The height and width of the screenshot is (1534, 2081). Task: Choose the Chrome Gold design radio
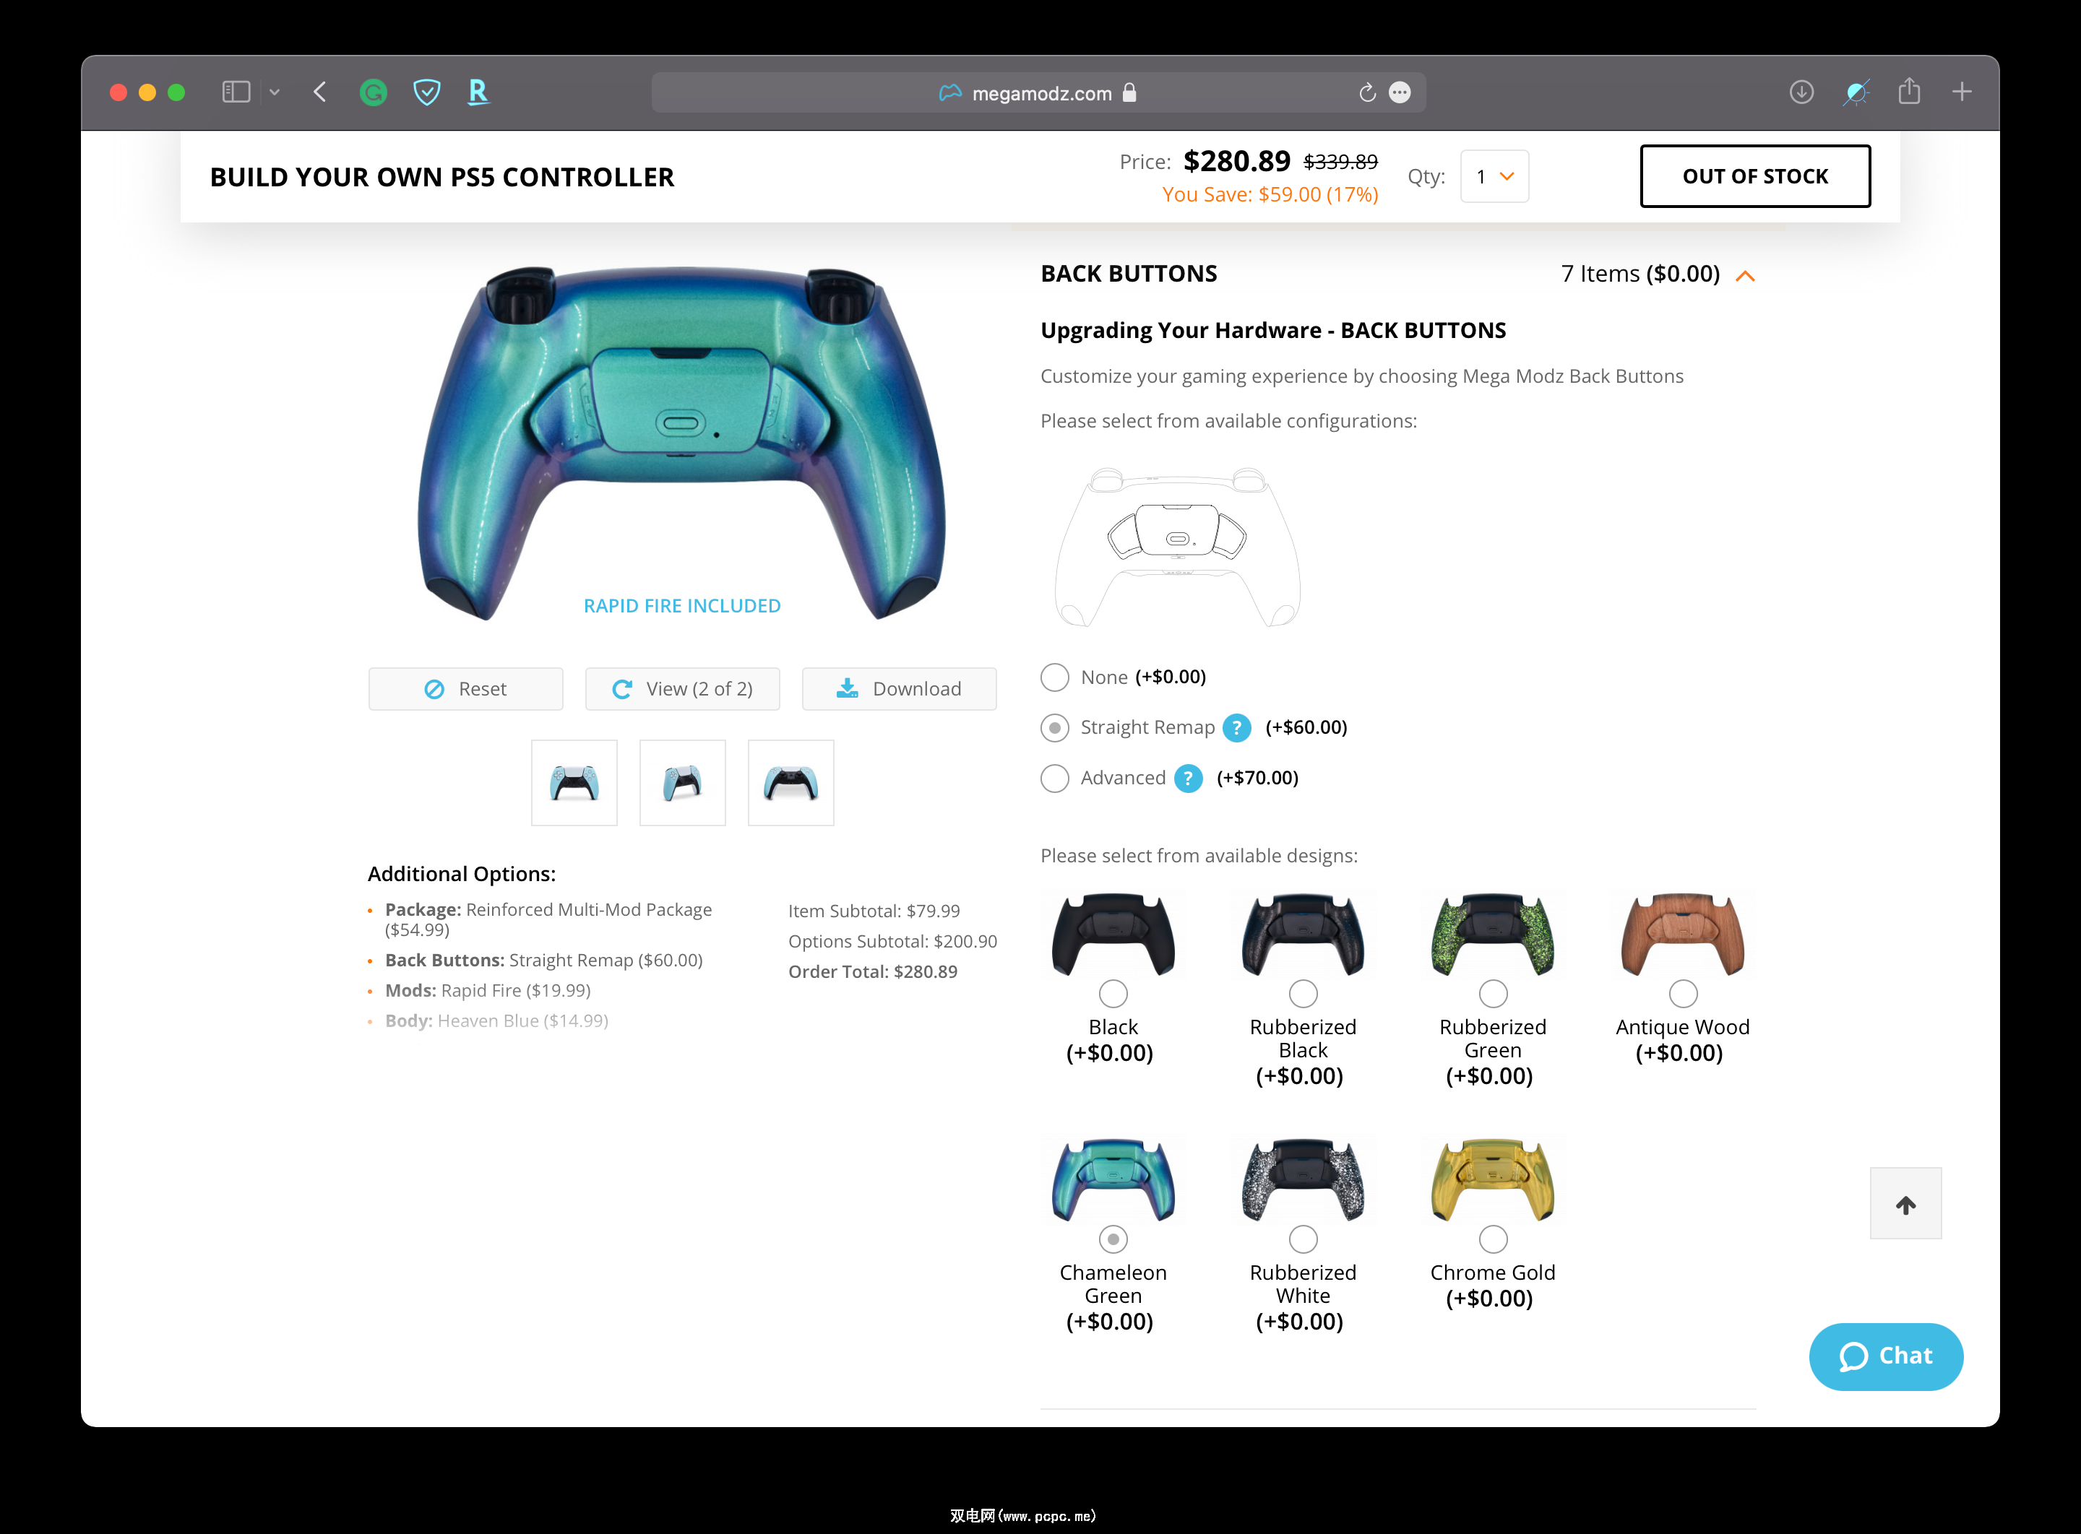1493,1239
